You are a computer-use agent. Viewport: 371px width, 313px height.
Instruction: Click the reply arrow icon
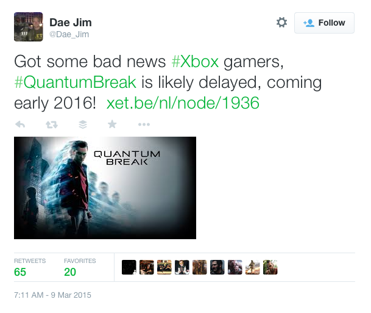pyautogui.click(x=20, y=124)
